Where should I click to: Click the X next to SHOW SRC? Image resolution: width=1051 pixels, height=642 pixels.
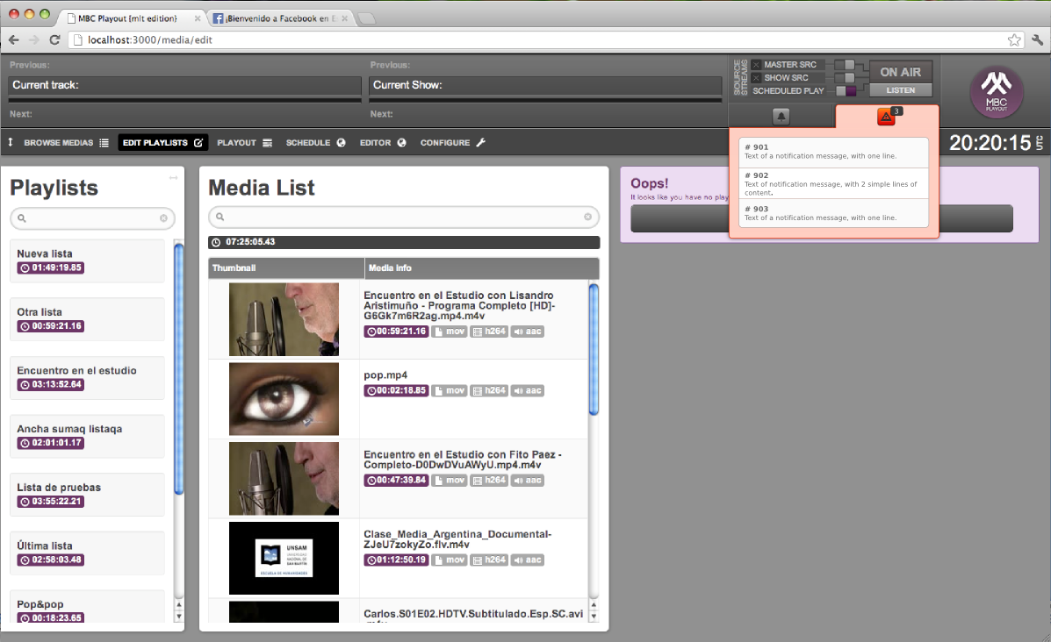[756, 78]
